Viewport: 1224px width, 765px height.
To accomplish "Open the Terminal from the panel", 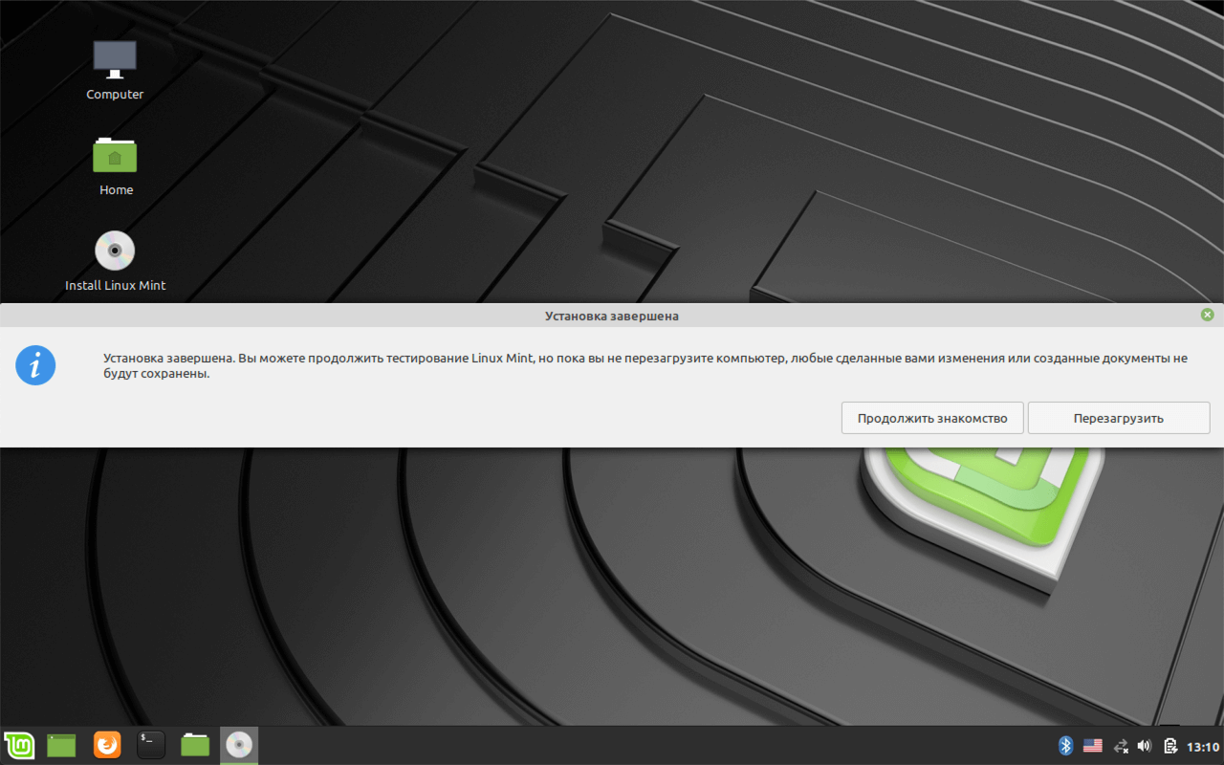I will 151,745.
